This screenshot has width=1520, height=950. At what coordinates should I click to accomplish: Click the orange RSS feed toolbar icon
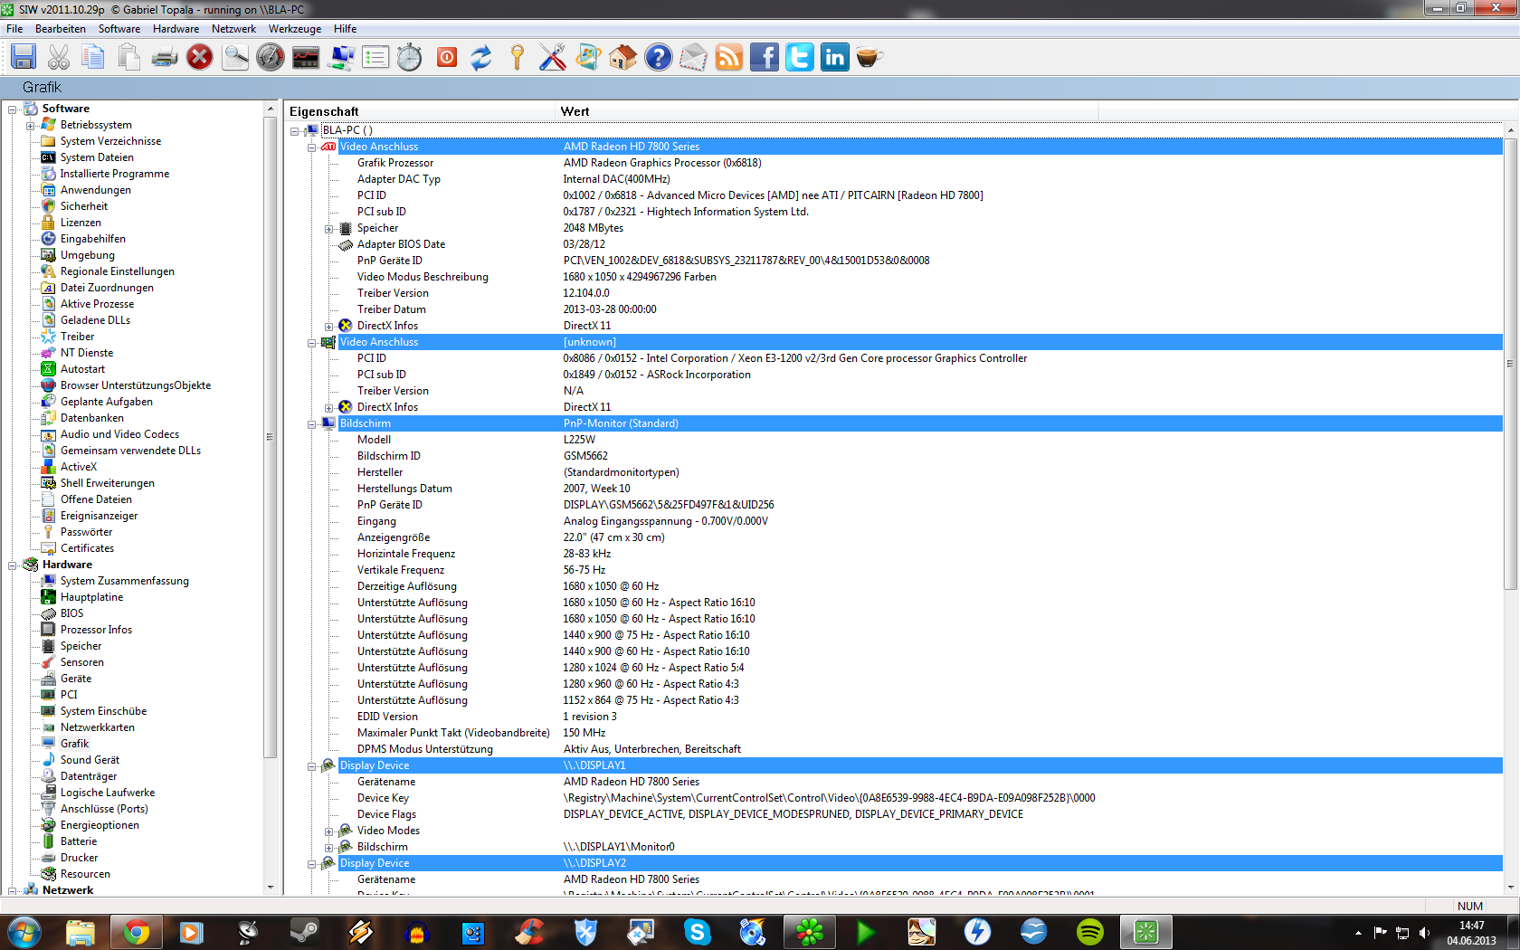point(728,57)
